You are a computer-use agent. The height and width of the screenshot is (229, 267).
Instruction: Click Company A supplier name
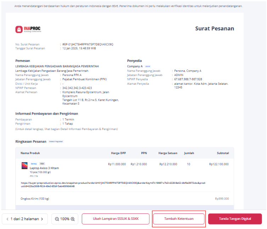[135, 66]
